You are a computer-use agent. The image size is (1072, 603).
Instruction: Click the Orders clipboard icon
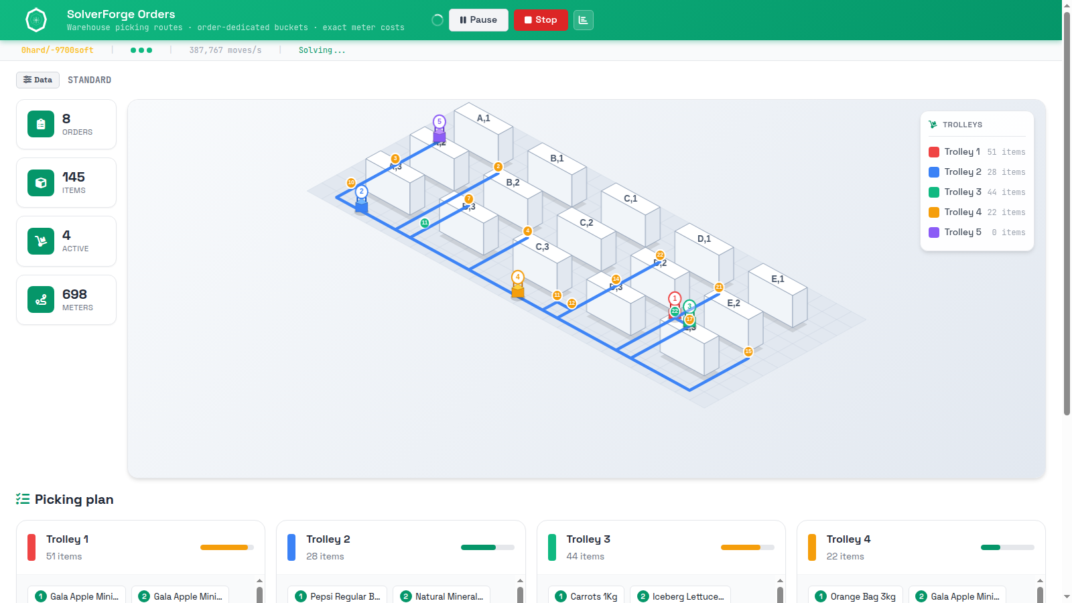click(41, 124)
